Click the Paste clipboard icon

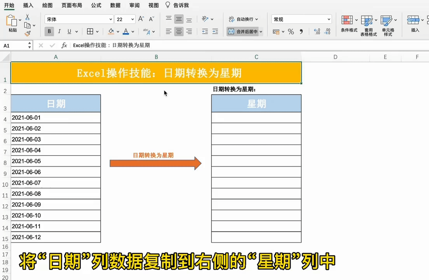(11, 21)
